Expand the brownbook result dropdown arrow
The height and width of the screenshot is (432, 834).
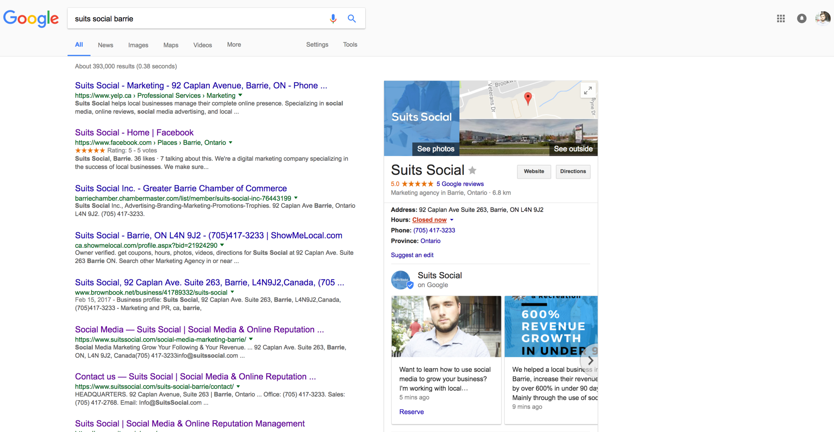pos(232,292)
